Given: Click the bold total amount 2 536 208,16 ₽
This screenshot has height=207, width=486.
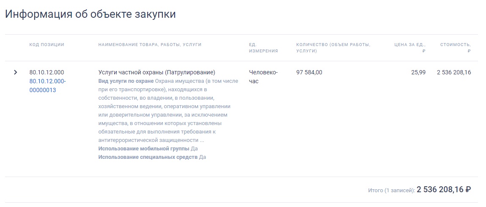Looking at the screenshot, I should click(444, 190).
